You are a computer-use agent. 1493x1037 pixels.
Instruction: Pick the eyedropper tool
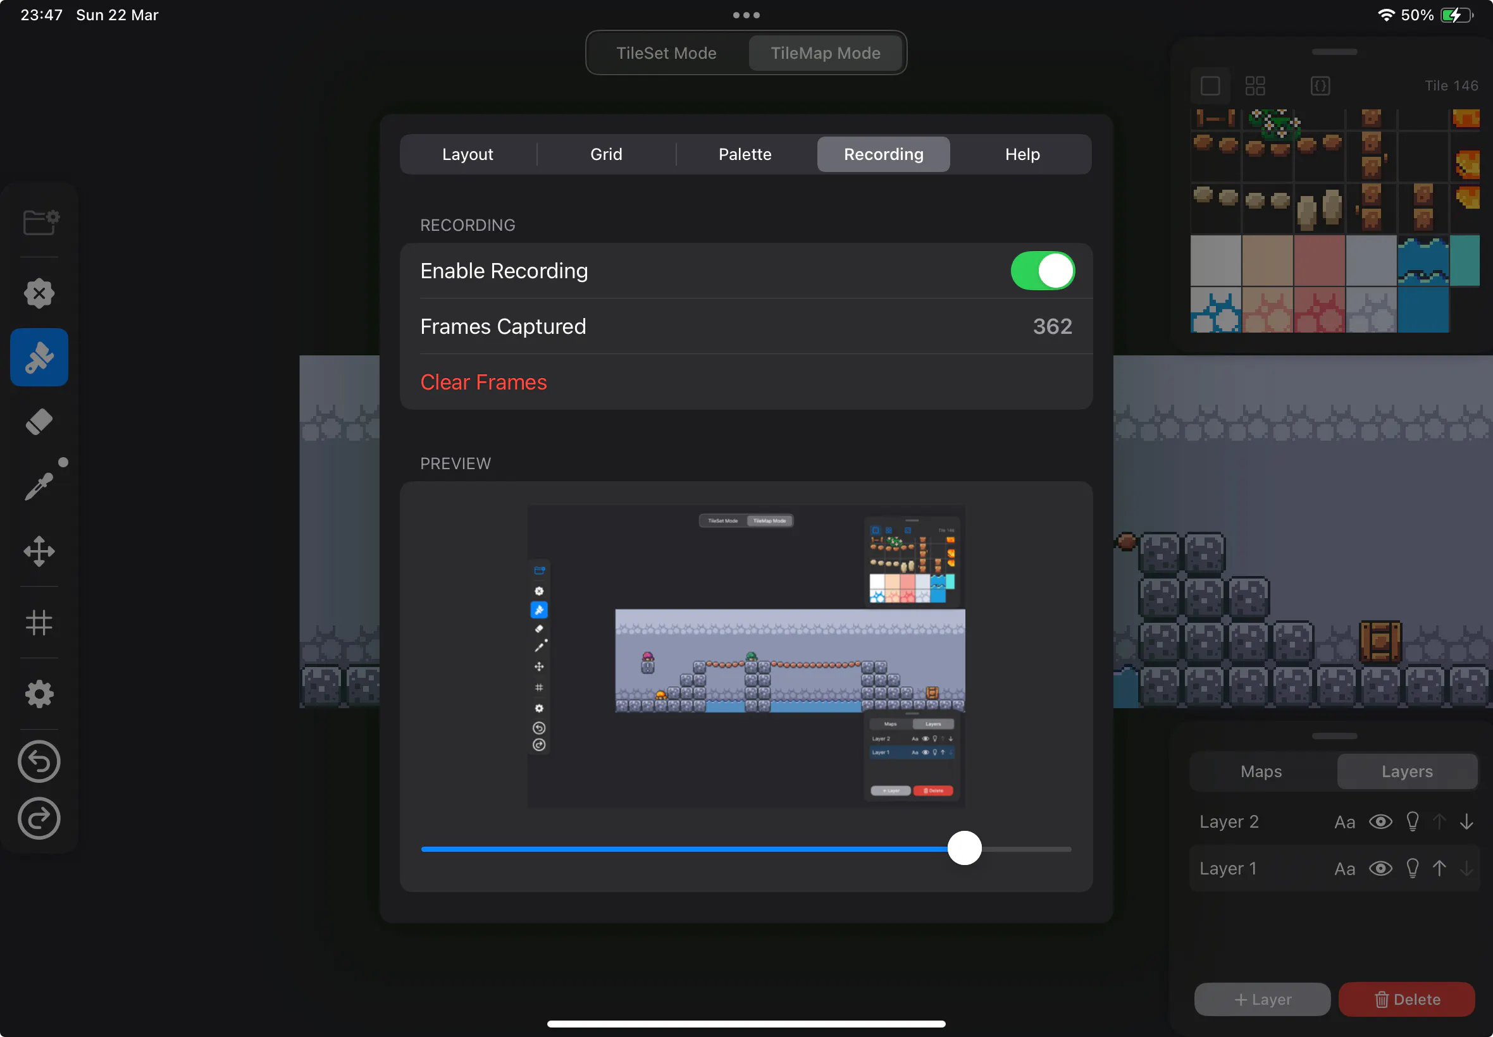point(39,486)
